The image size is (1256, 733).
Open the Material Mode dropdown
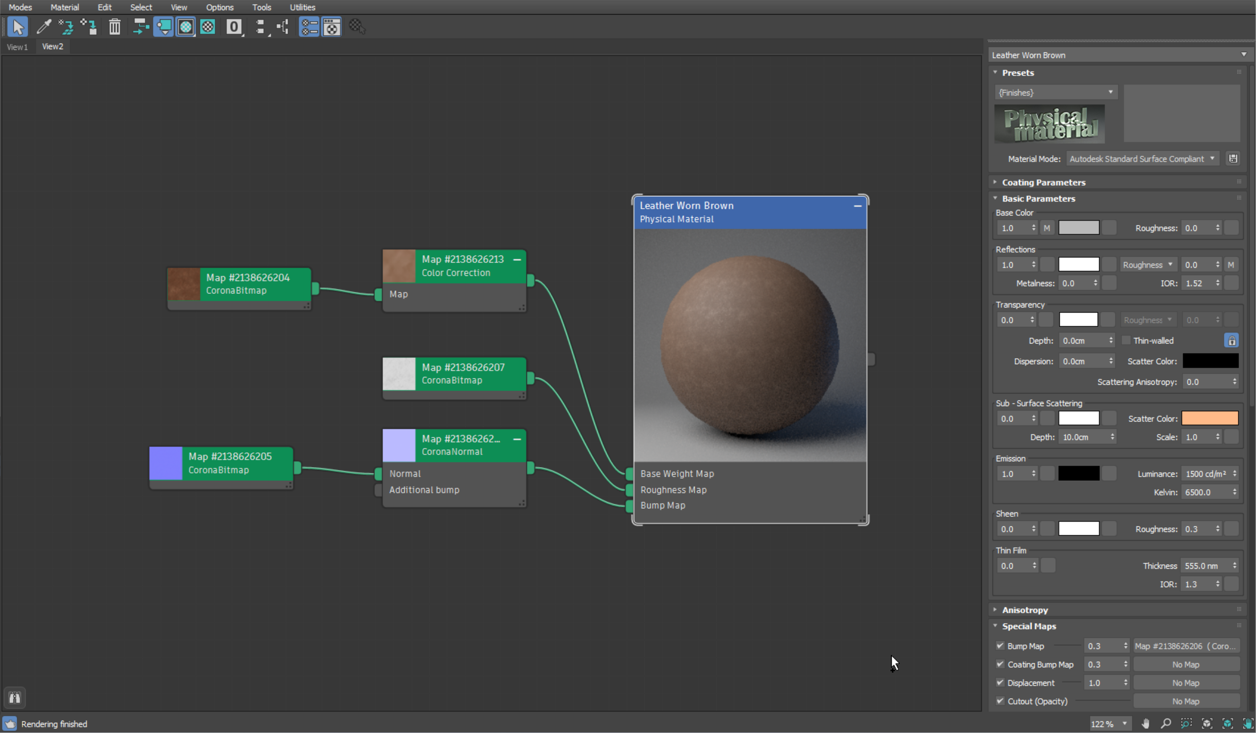coord(1143,158)
